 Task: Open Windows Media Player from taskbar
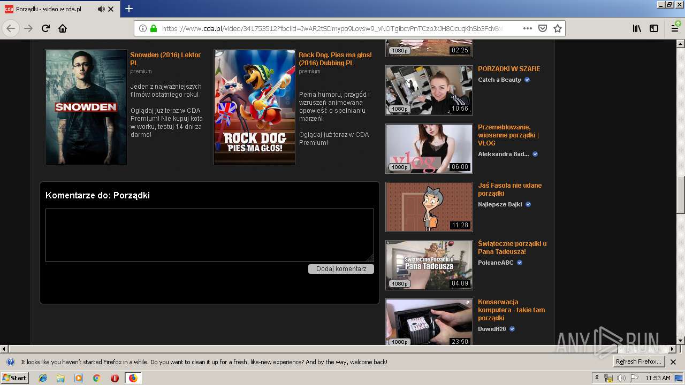tap(79, 378)
